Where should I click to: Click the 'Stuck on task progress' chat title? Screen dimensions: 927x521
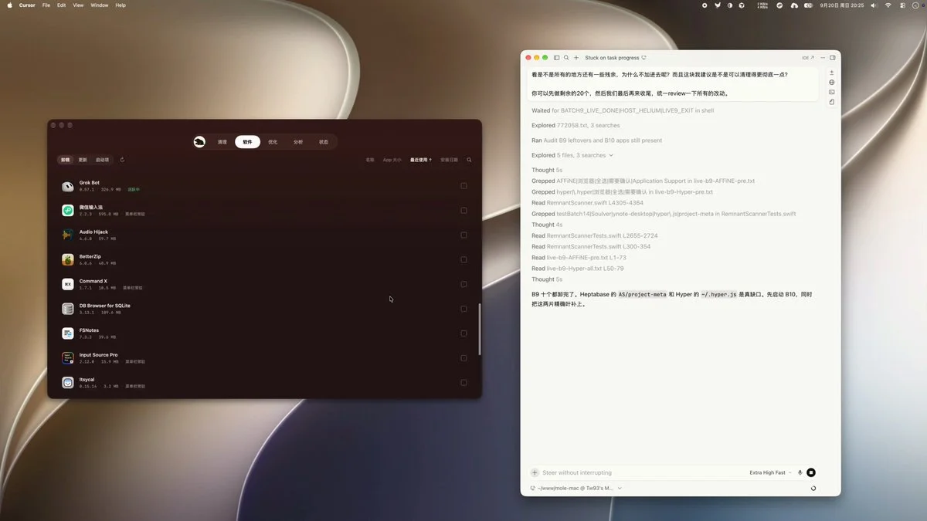point(612,58)
